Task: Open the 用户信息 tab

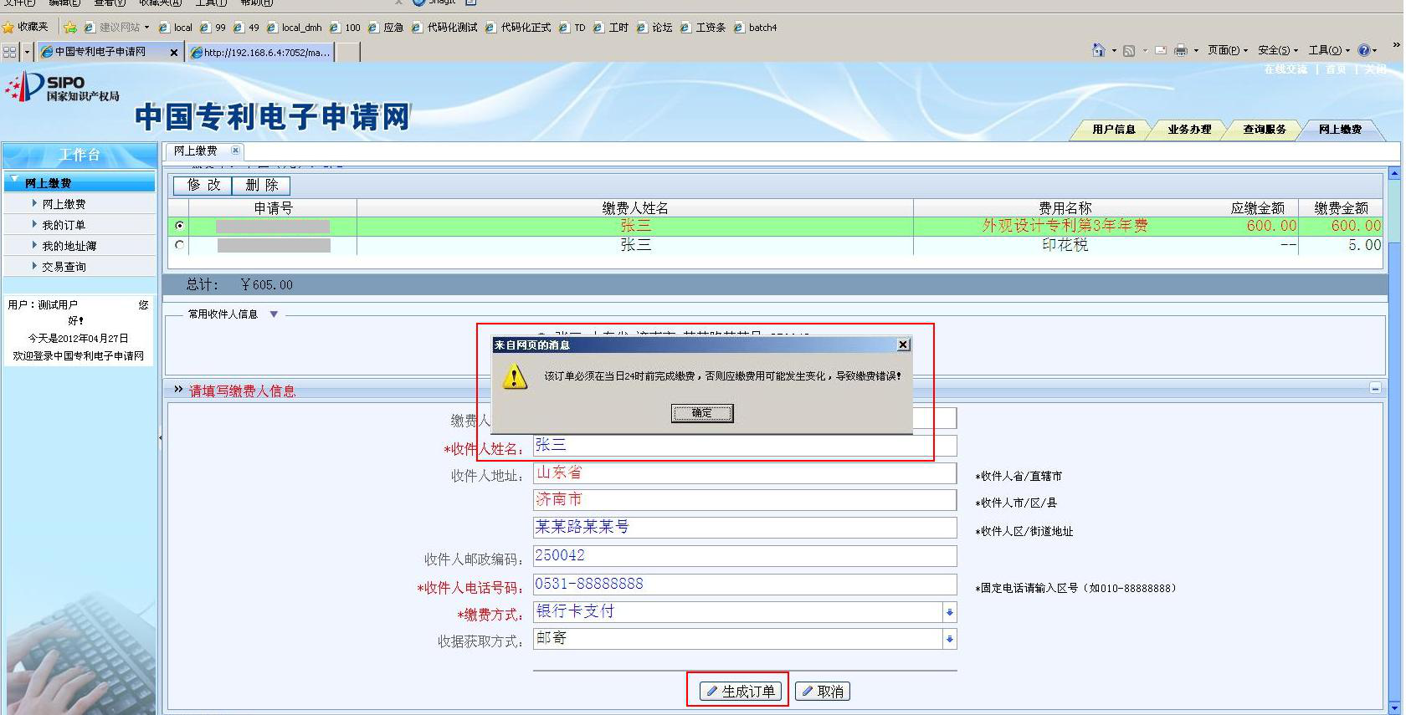Action: tap(1113, 130)
